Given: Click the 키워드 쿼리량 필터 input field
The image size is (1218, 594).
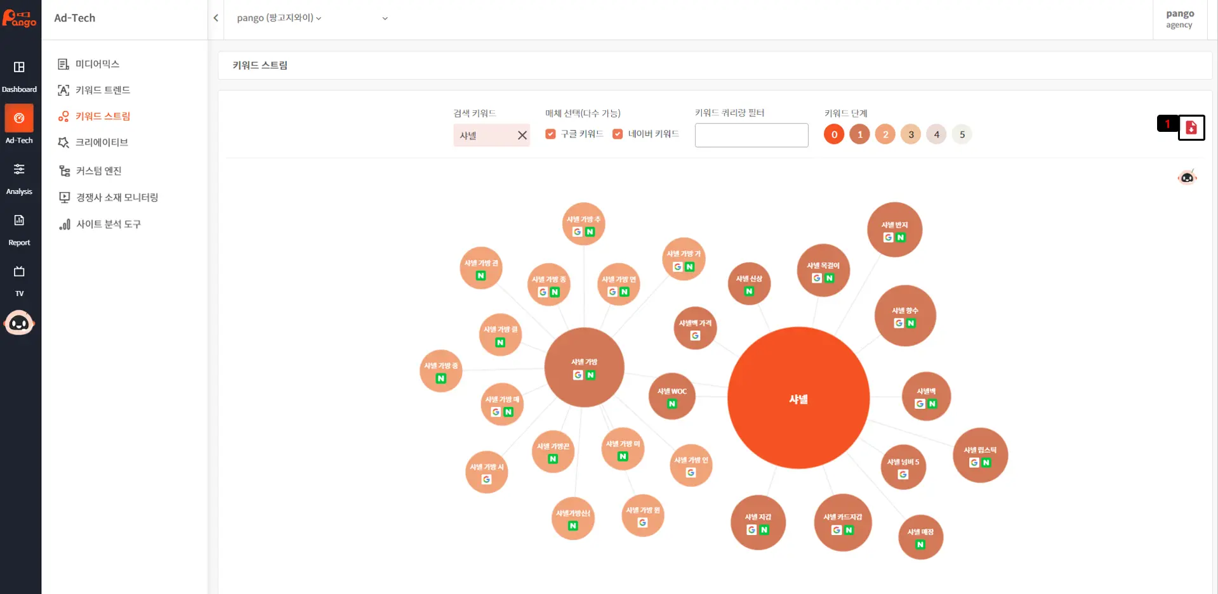Looking at the screenshot, I should click(751, 135).
